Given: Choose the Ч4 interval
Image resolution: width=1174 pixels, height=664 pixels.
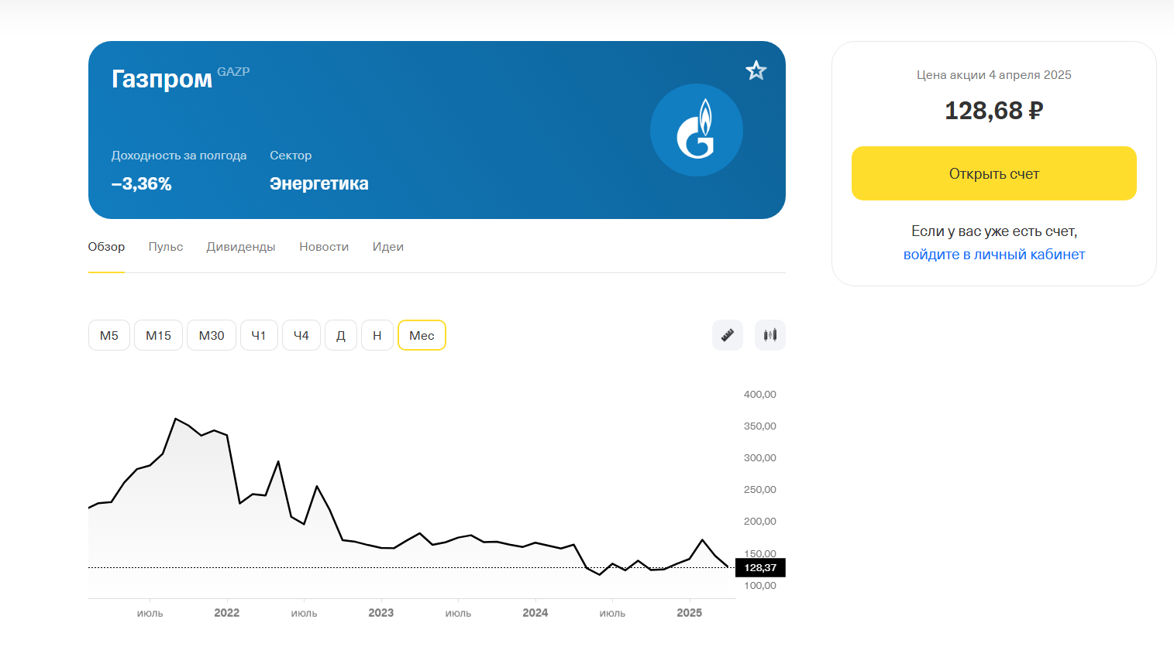Looking at the screenshot, I should 301,335.
